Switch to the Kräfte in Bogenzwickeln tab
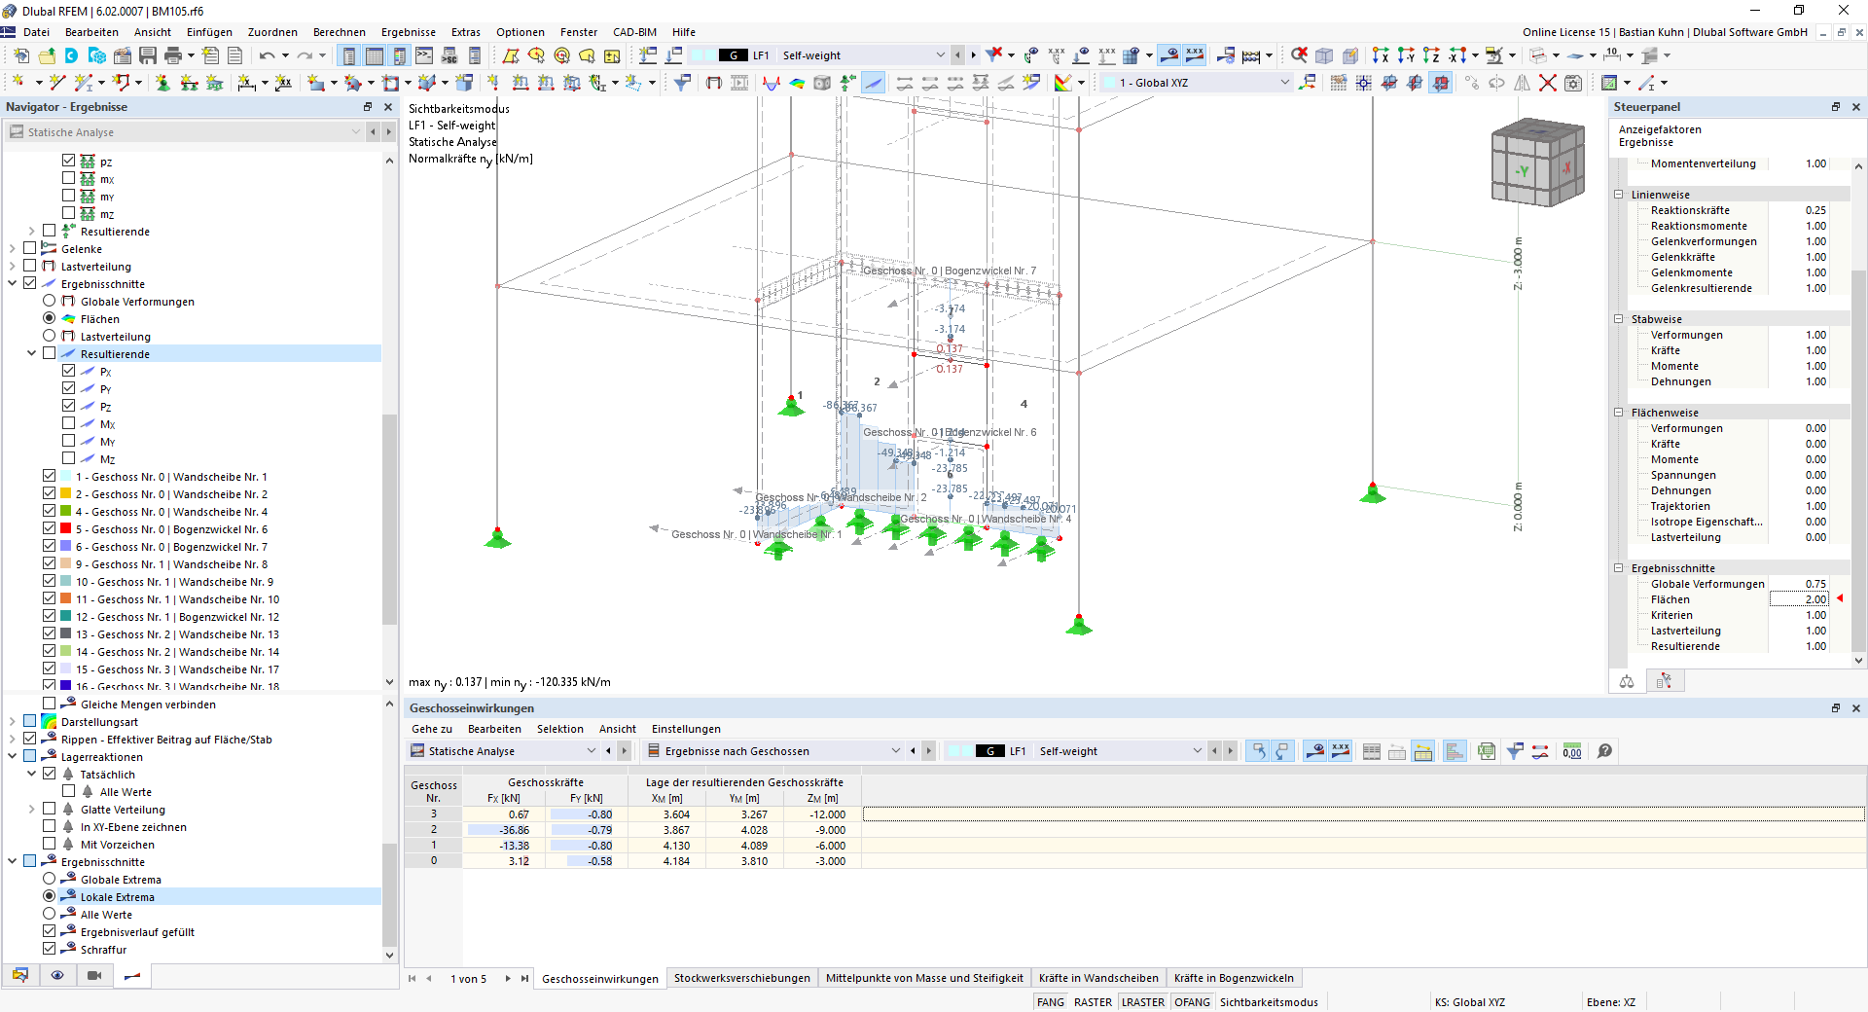Image resolution: width=1868 pixels, height=1012 pixels. tap(1234, 978)
